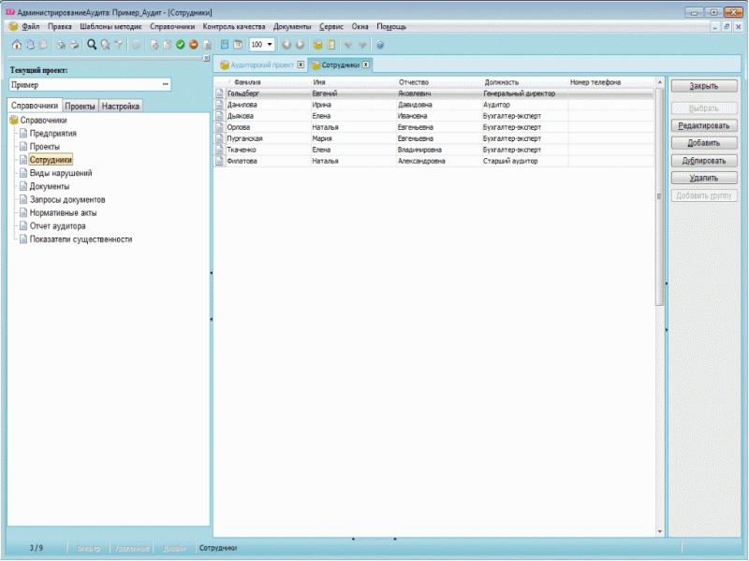Select Виды нарушений in the tree

(x=61, y=173)
